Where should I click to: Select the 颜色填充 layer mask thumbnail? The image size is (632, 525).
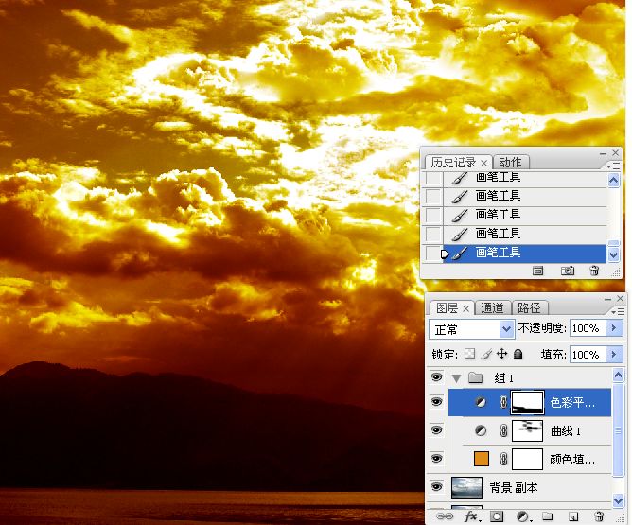(527, 459)
